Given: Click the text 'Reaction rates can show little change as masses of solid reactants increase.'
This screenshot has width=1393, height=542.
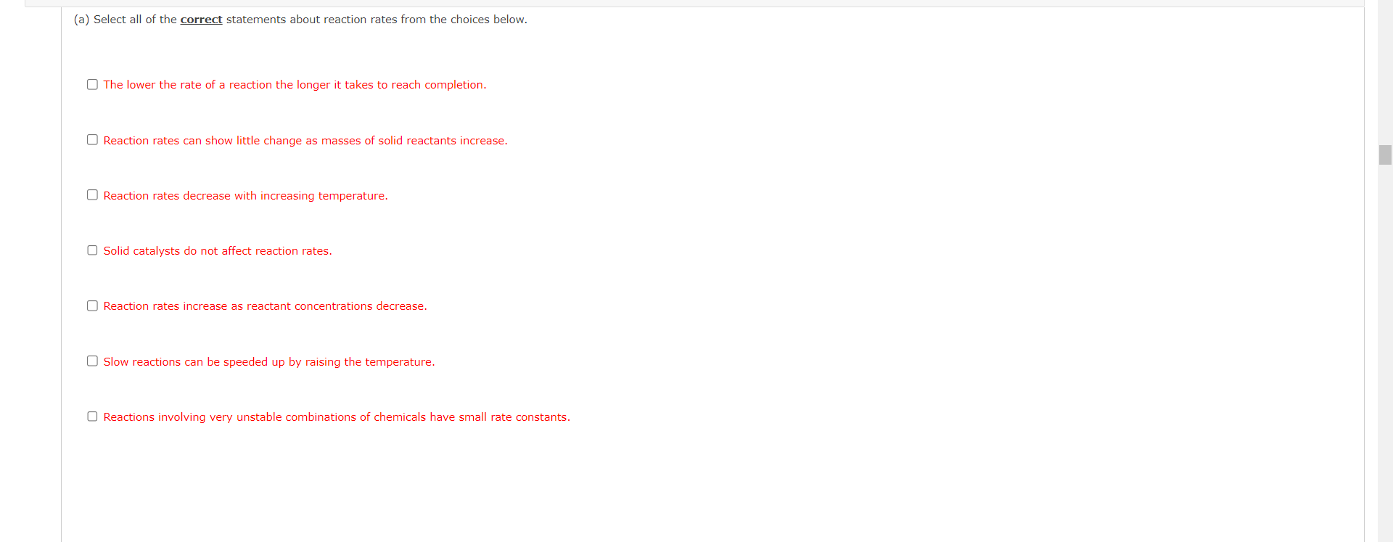Looking at the screenshot, I should 305,141.
